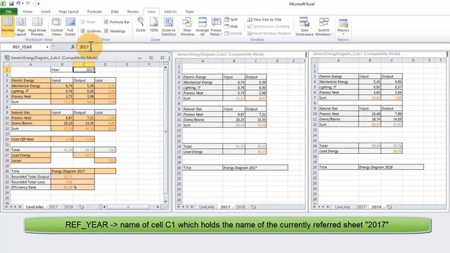This screenshot has height=253, width=450.
Task: Select column A header in middle window
Action: coord(202,61)
